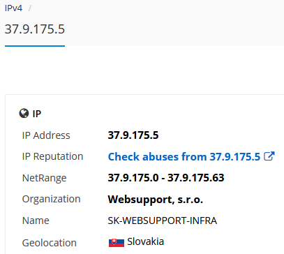The height and width of the screenshot is (254, 284).
Task: Click the NetRange field label
Action: [44, 178]
